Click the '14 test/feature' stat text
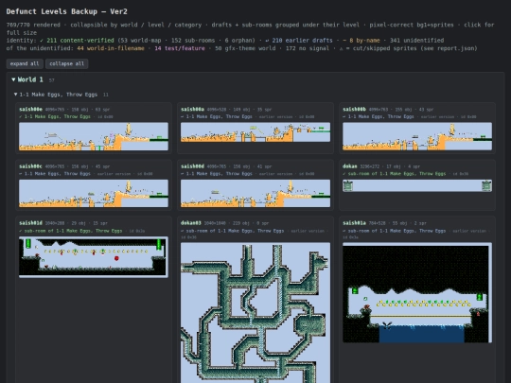 coord(180,48)
